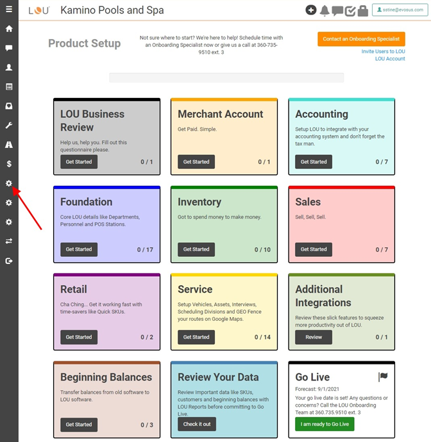Click the 0 / 17 count on Foundation
Viewport: 431px width, 442px height.
145,250
